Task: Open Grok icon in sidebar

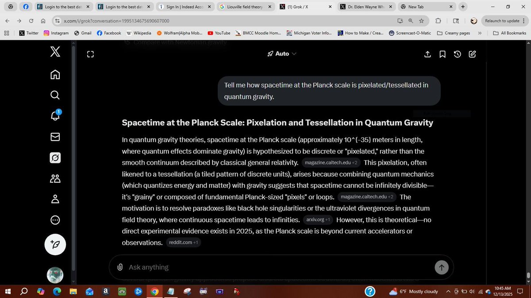Action: click(x=55, y=158)
